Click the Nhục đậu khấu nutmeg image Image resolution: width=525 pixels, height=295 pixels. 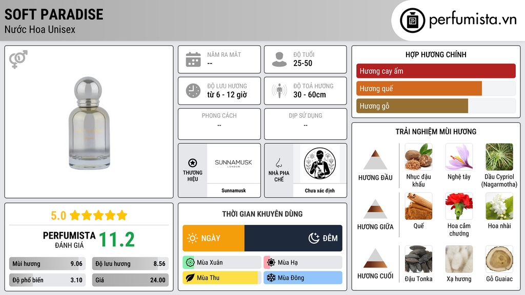(418, 157)
